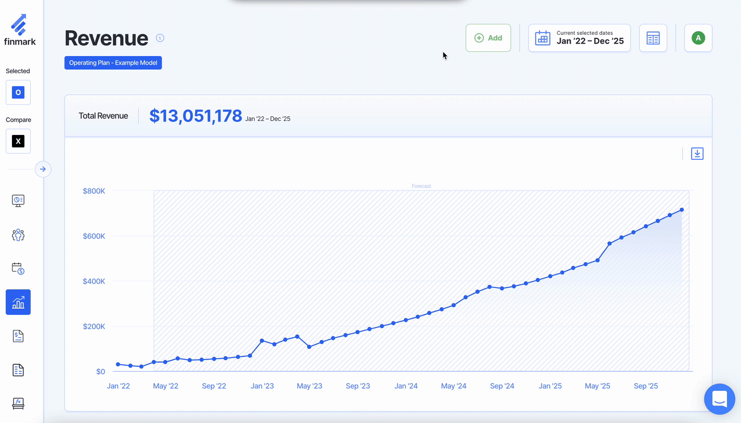Select the highlighted revenue chart sidebar icon
Viewport: 741px width, 423px height.
point(18,302)
